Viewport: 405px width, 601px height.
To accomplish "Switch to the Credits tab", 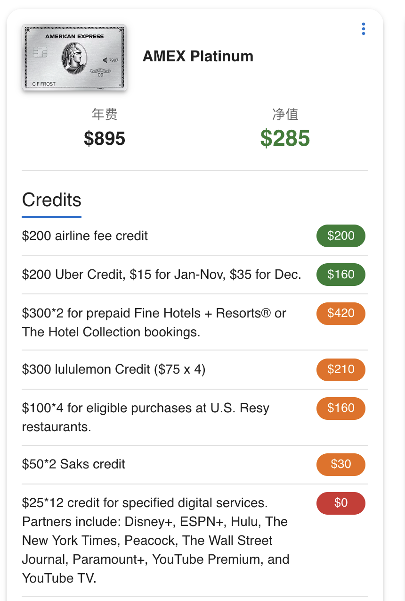I will tap(51, 200).
